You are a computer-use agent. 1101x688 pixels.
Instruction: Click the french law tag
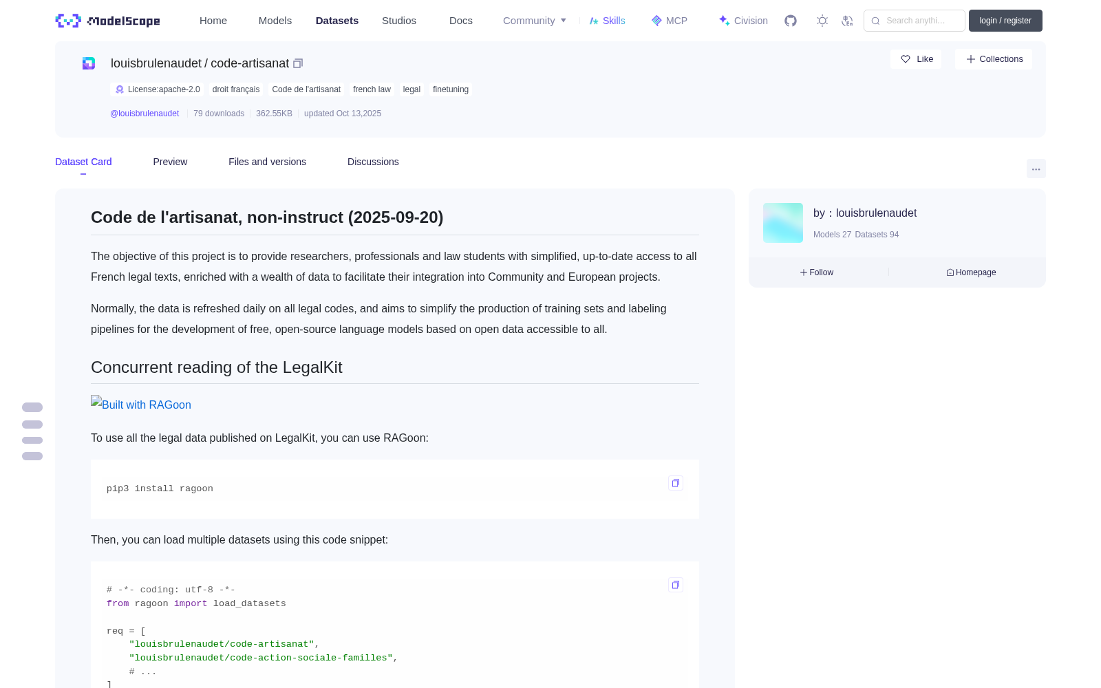(x=372, y=89)
